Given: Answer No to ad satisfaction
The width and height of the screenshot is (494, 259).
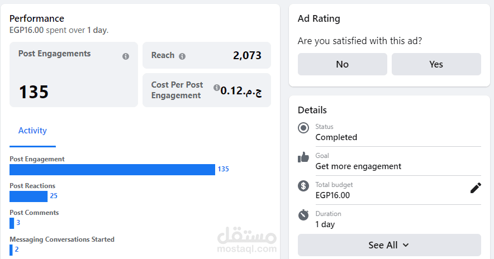Looking at the screenshot, I should click(x=342, y=64).
